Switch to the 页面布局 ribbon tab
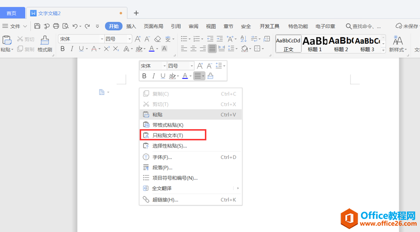 (x=153, y=26)
